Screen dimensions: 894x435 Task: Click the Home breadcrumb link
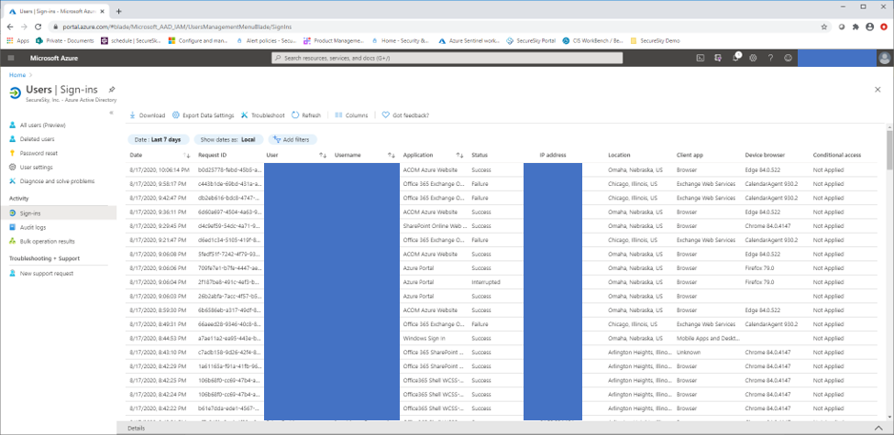pyautogui.click(x=17, y=75)
